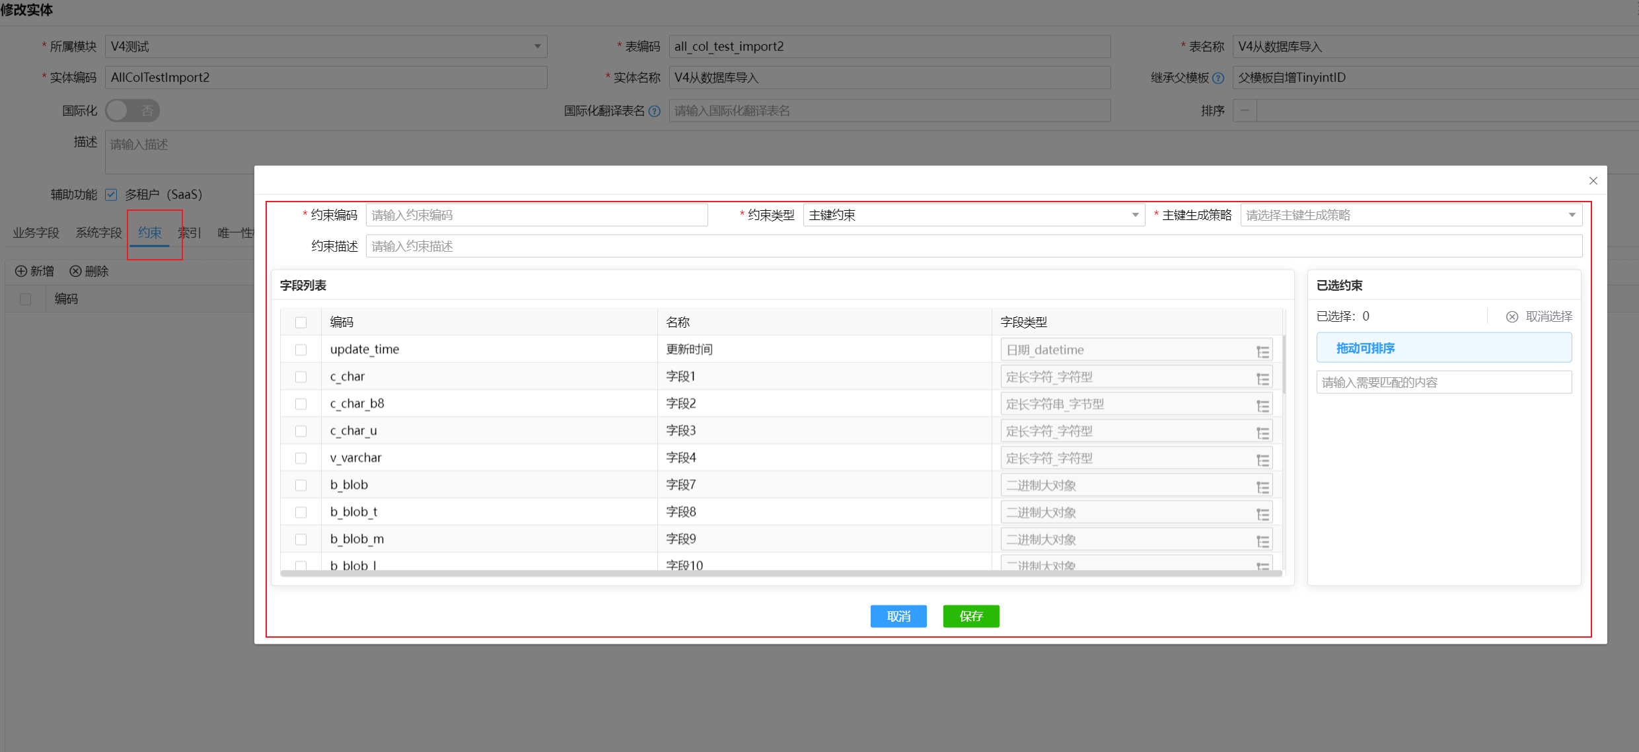Toggle background table header select-all checkbox
The height and width of the screenshot is (752, 1639).
pyautogui.click(x=25, y=299)
